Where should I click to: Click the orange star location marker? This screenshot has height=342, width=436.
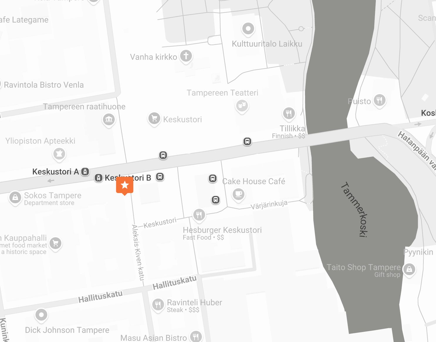tap(125, 186)
